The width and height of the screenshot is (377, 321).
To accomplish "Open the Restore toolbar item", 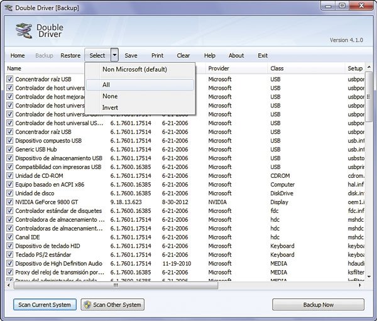I will 70,55.
